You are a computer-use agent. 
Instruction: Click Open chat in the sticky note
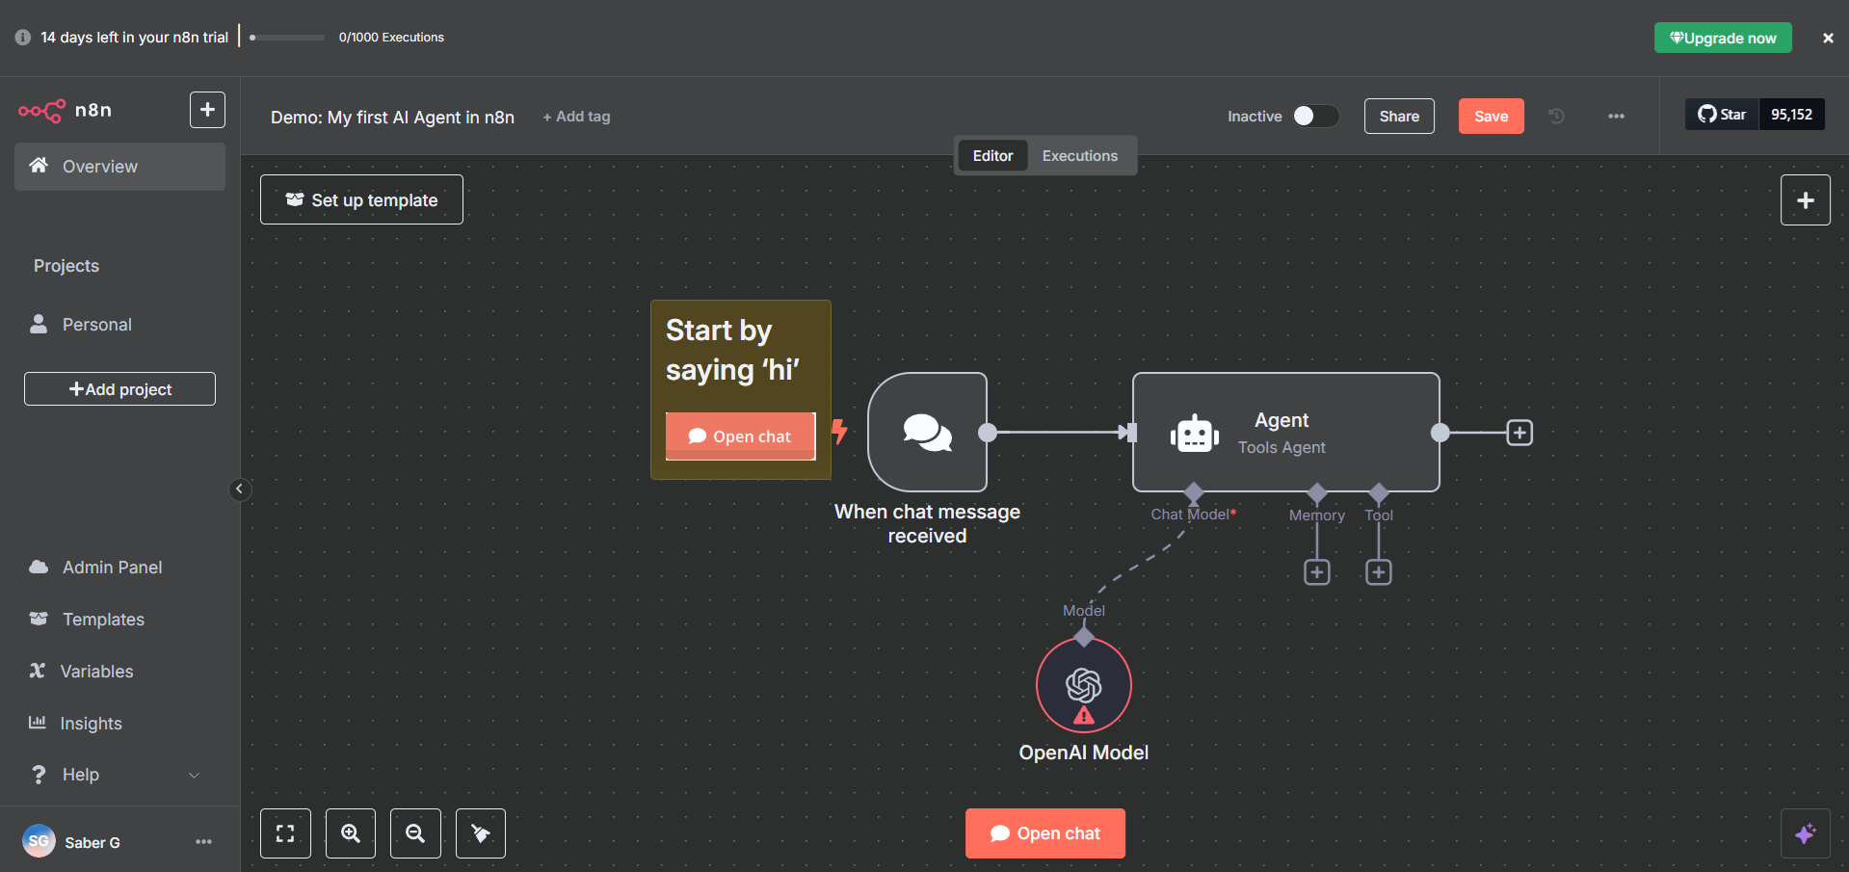[740, 436]
